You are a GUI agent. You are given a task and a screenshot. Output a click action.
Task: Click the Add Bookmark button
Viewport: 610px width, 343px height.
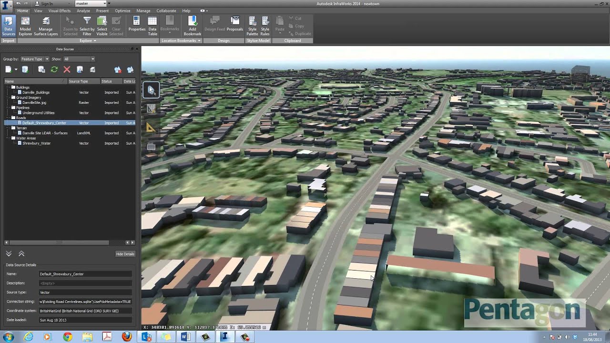[193, 26]
